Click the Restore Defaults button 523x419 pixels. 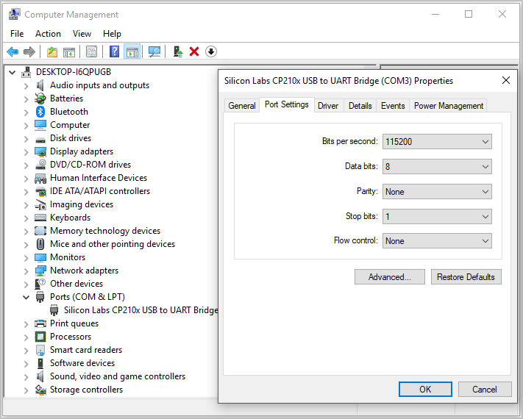[466, 277]
